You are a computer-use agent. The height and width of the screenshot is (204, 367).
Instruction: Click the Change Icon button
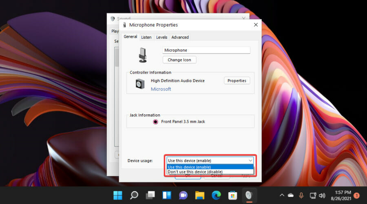[x=179, y=60]
